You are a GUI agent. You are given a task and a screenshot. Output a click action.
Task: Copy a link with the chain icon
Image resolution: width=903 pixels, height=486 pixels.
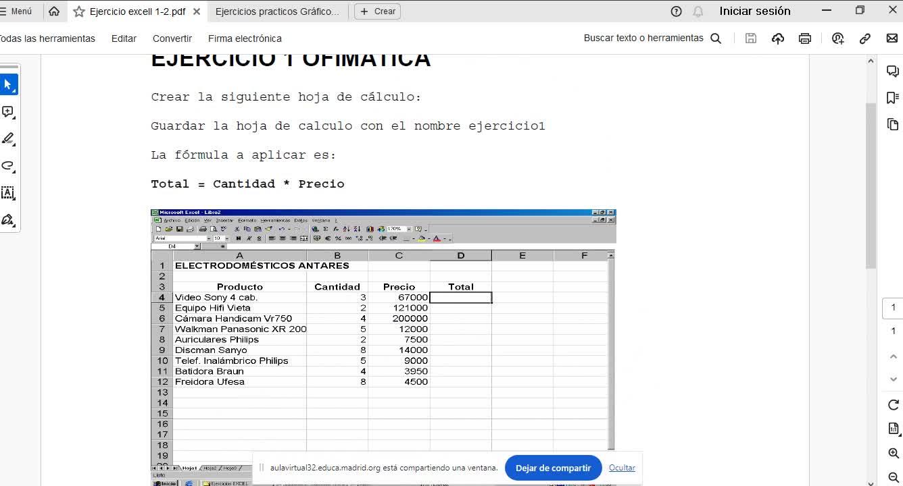[865, 38]
